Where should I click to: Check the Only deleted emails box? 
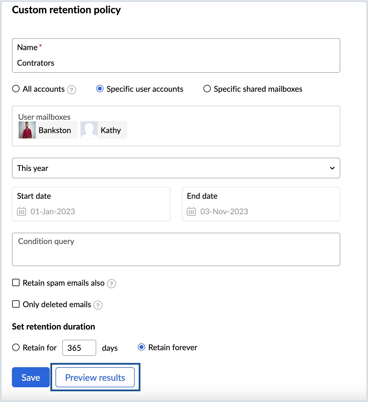16,304
